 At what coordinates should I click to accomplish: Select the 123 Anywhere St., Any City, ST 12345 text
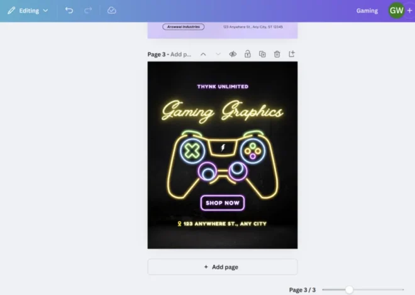point(253,26)
